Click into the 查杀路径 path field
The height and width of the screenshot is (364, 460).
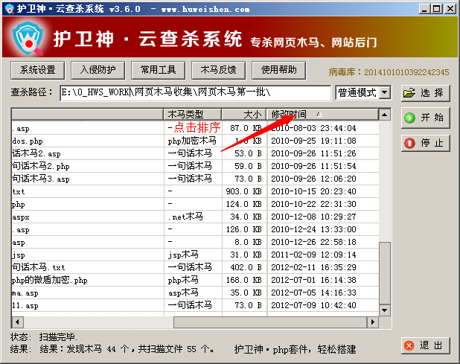[195, 93]
